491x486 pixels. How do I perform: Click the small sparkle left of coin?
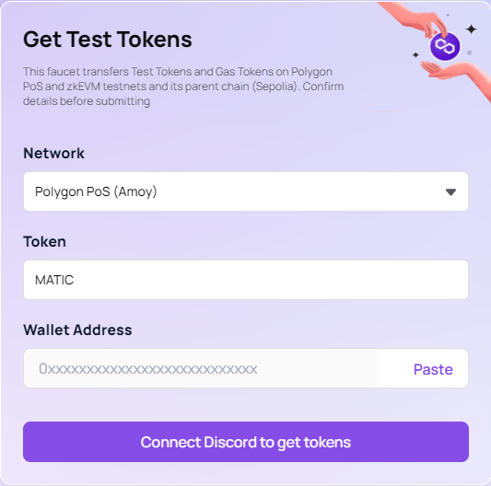[415, 54]
